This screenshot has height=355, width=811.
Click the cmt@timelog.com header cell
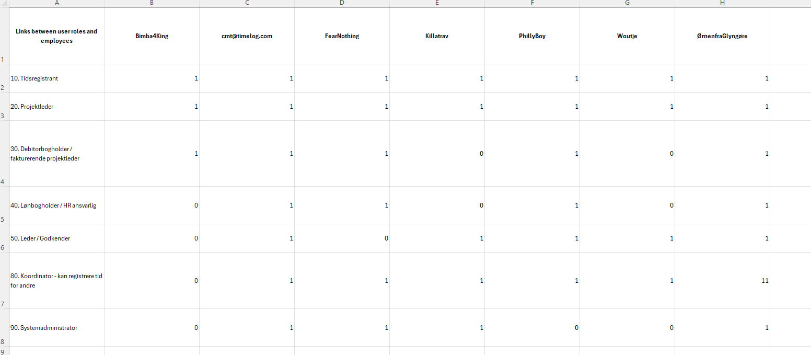(247, 36)
